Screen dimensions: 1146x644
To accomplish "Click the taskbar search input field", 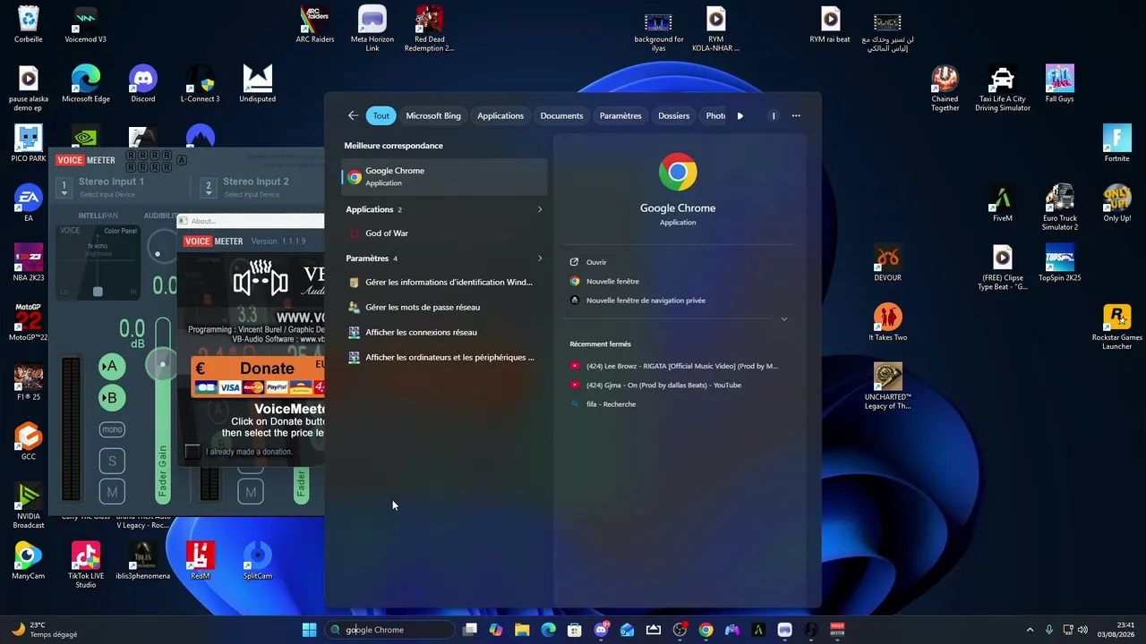I will (x=389, y=630).
